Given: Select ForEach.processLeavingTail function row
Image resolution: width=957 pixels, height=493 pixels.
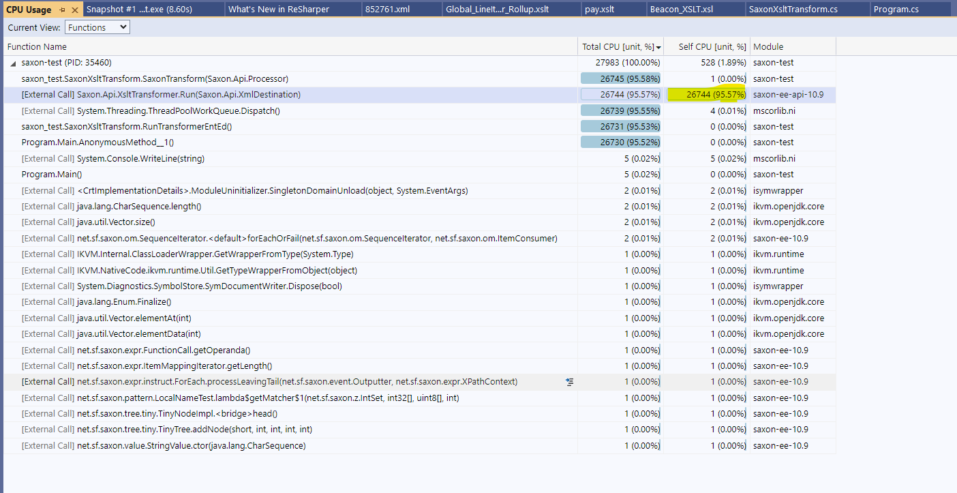Looking at the screenshot, I should tap(419, 382).
